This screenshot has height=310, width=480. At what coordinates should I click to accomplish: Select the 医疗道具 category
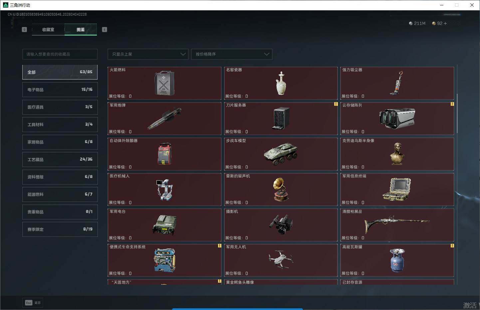point(60,107)
